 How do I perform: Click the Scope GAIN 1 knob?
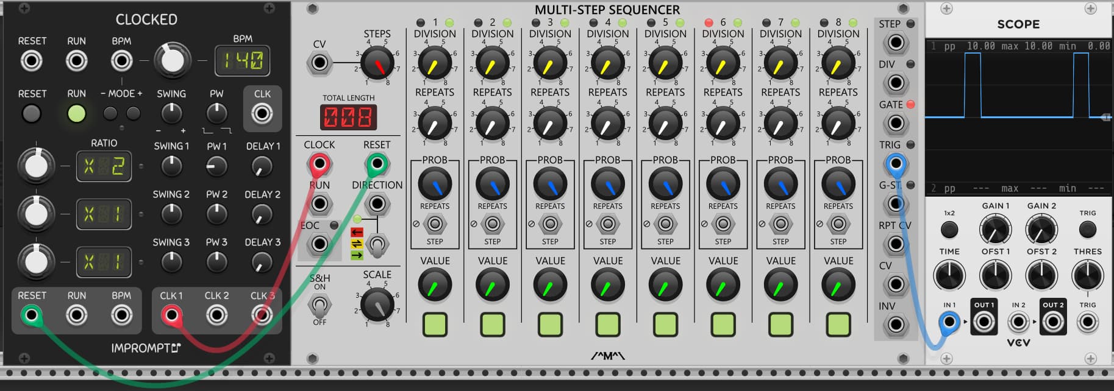pyautogui.click(x=995, y=230)
